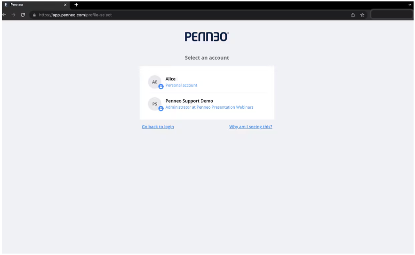The image size is (415, 255).
Task: Open the Why am I seeing this link
Action: (x=251, y=127)
